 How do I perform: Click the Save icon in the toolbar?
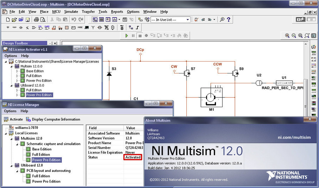coord(28,20)
